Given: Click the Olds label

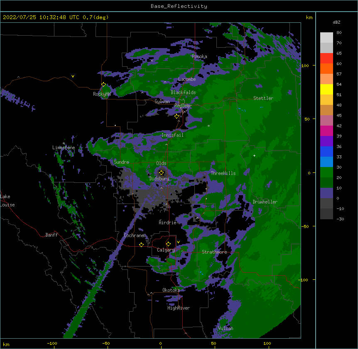Looking at the screenshot, I should (161, 163).
